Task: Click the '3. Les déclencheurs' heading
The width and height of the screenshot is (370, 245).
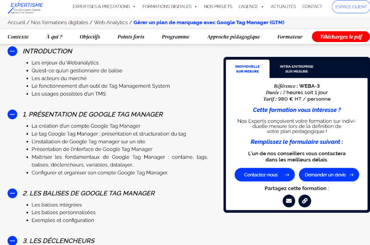Action: (59, 241)
